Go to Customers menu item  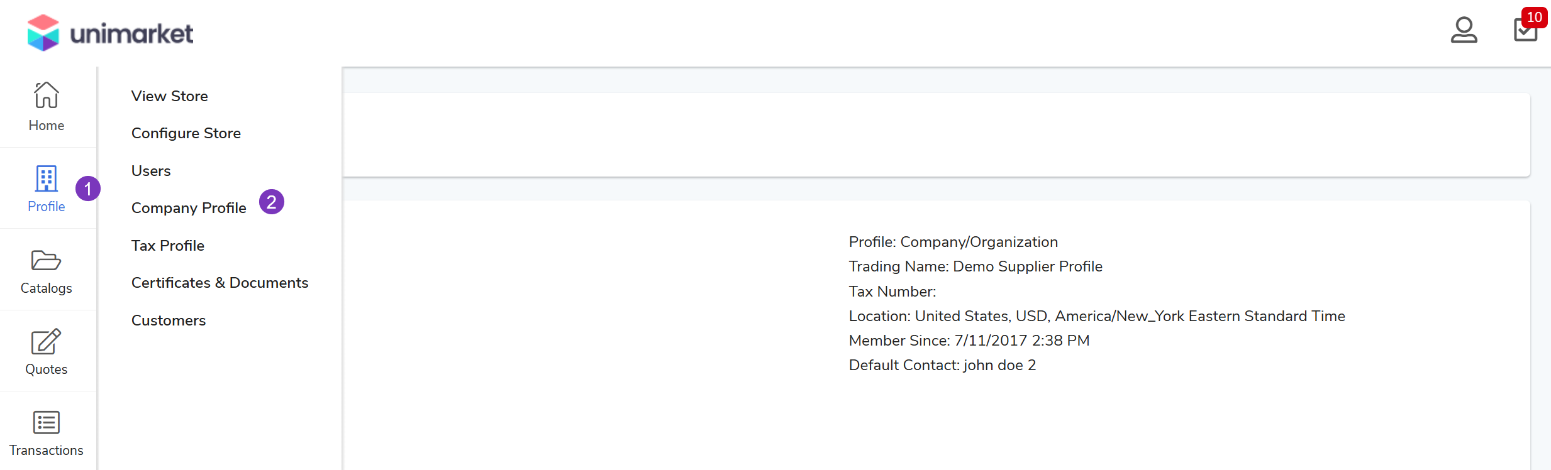pos(169,320)
